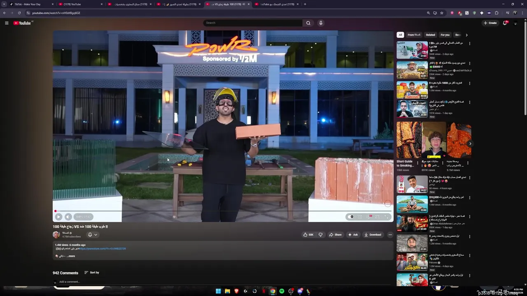This screenshot has width=527, height=296.
Task: Open Discord from the taskbar
Action: coord(300,291)
